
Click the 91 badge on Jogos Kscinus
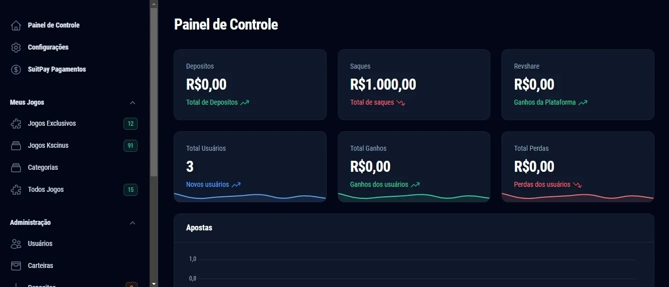click(131, 146)
